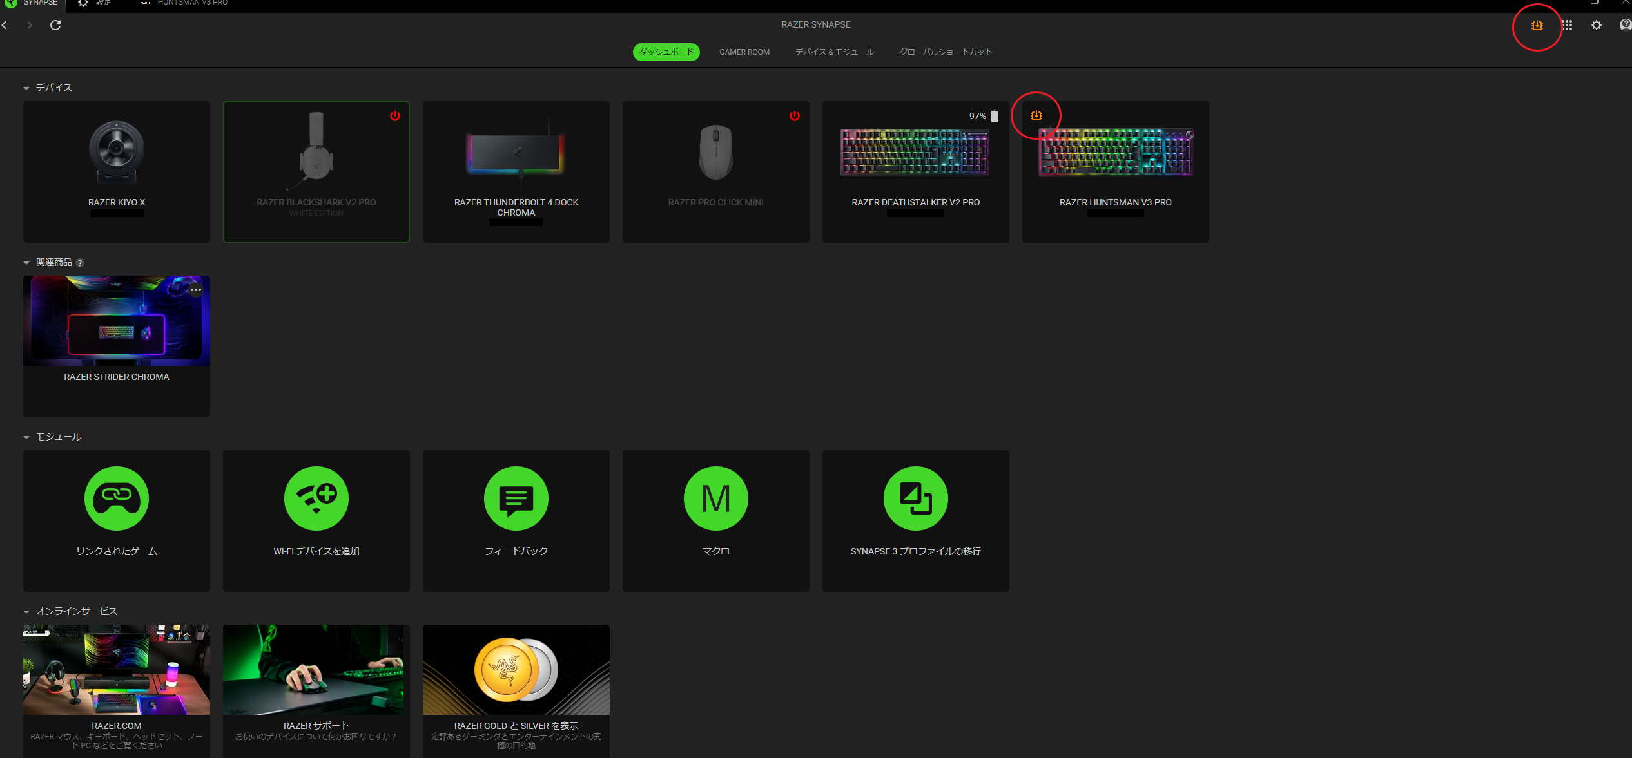The width and height of the screenshot is (1632, 758).
Task: Open the RAZER HUNTSMAN V3 PRO label
Action: 1116,202
